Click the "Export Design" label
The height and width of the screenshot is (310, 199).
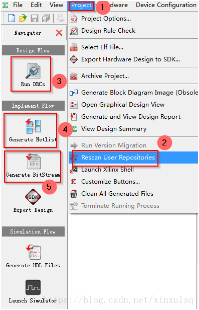pos(33,210)
